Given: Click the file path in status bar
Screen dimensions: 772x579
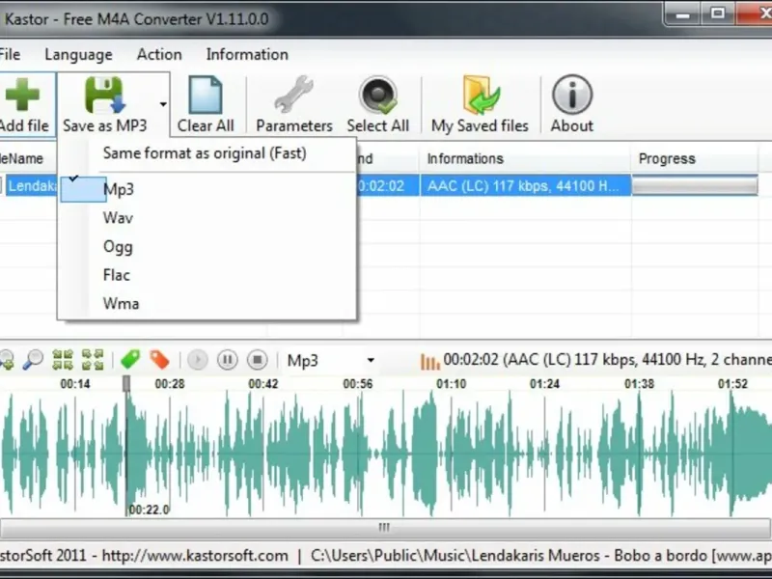Looking at the screenshot, I should (x=541, y=556).
